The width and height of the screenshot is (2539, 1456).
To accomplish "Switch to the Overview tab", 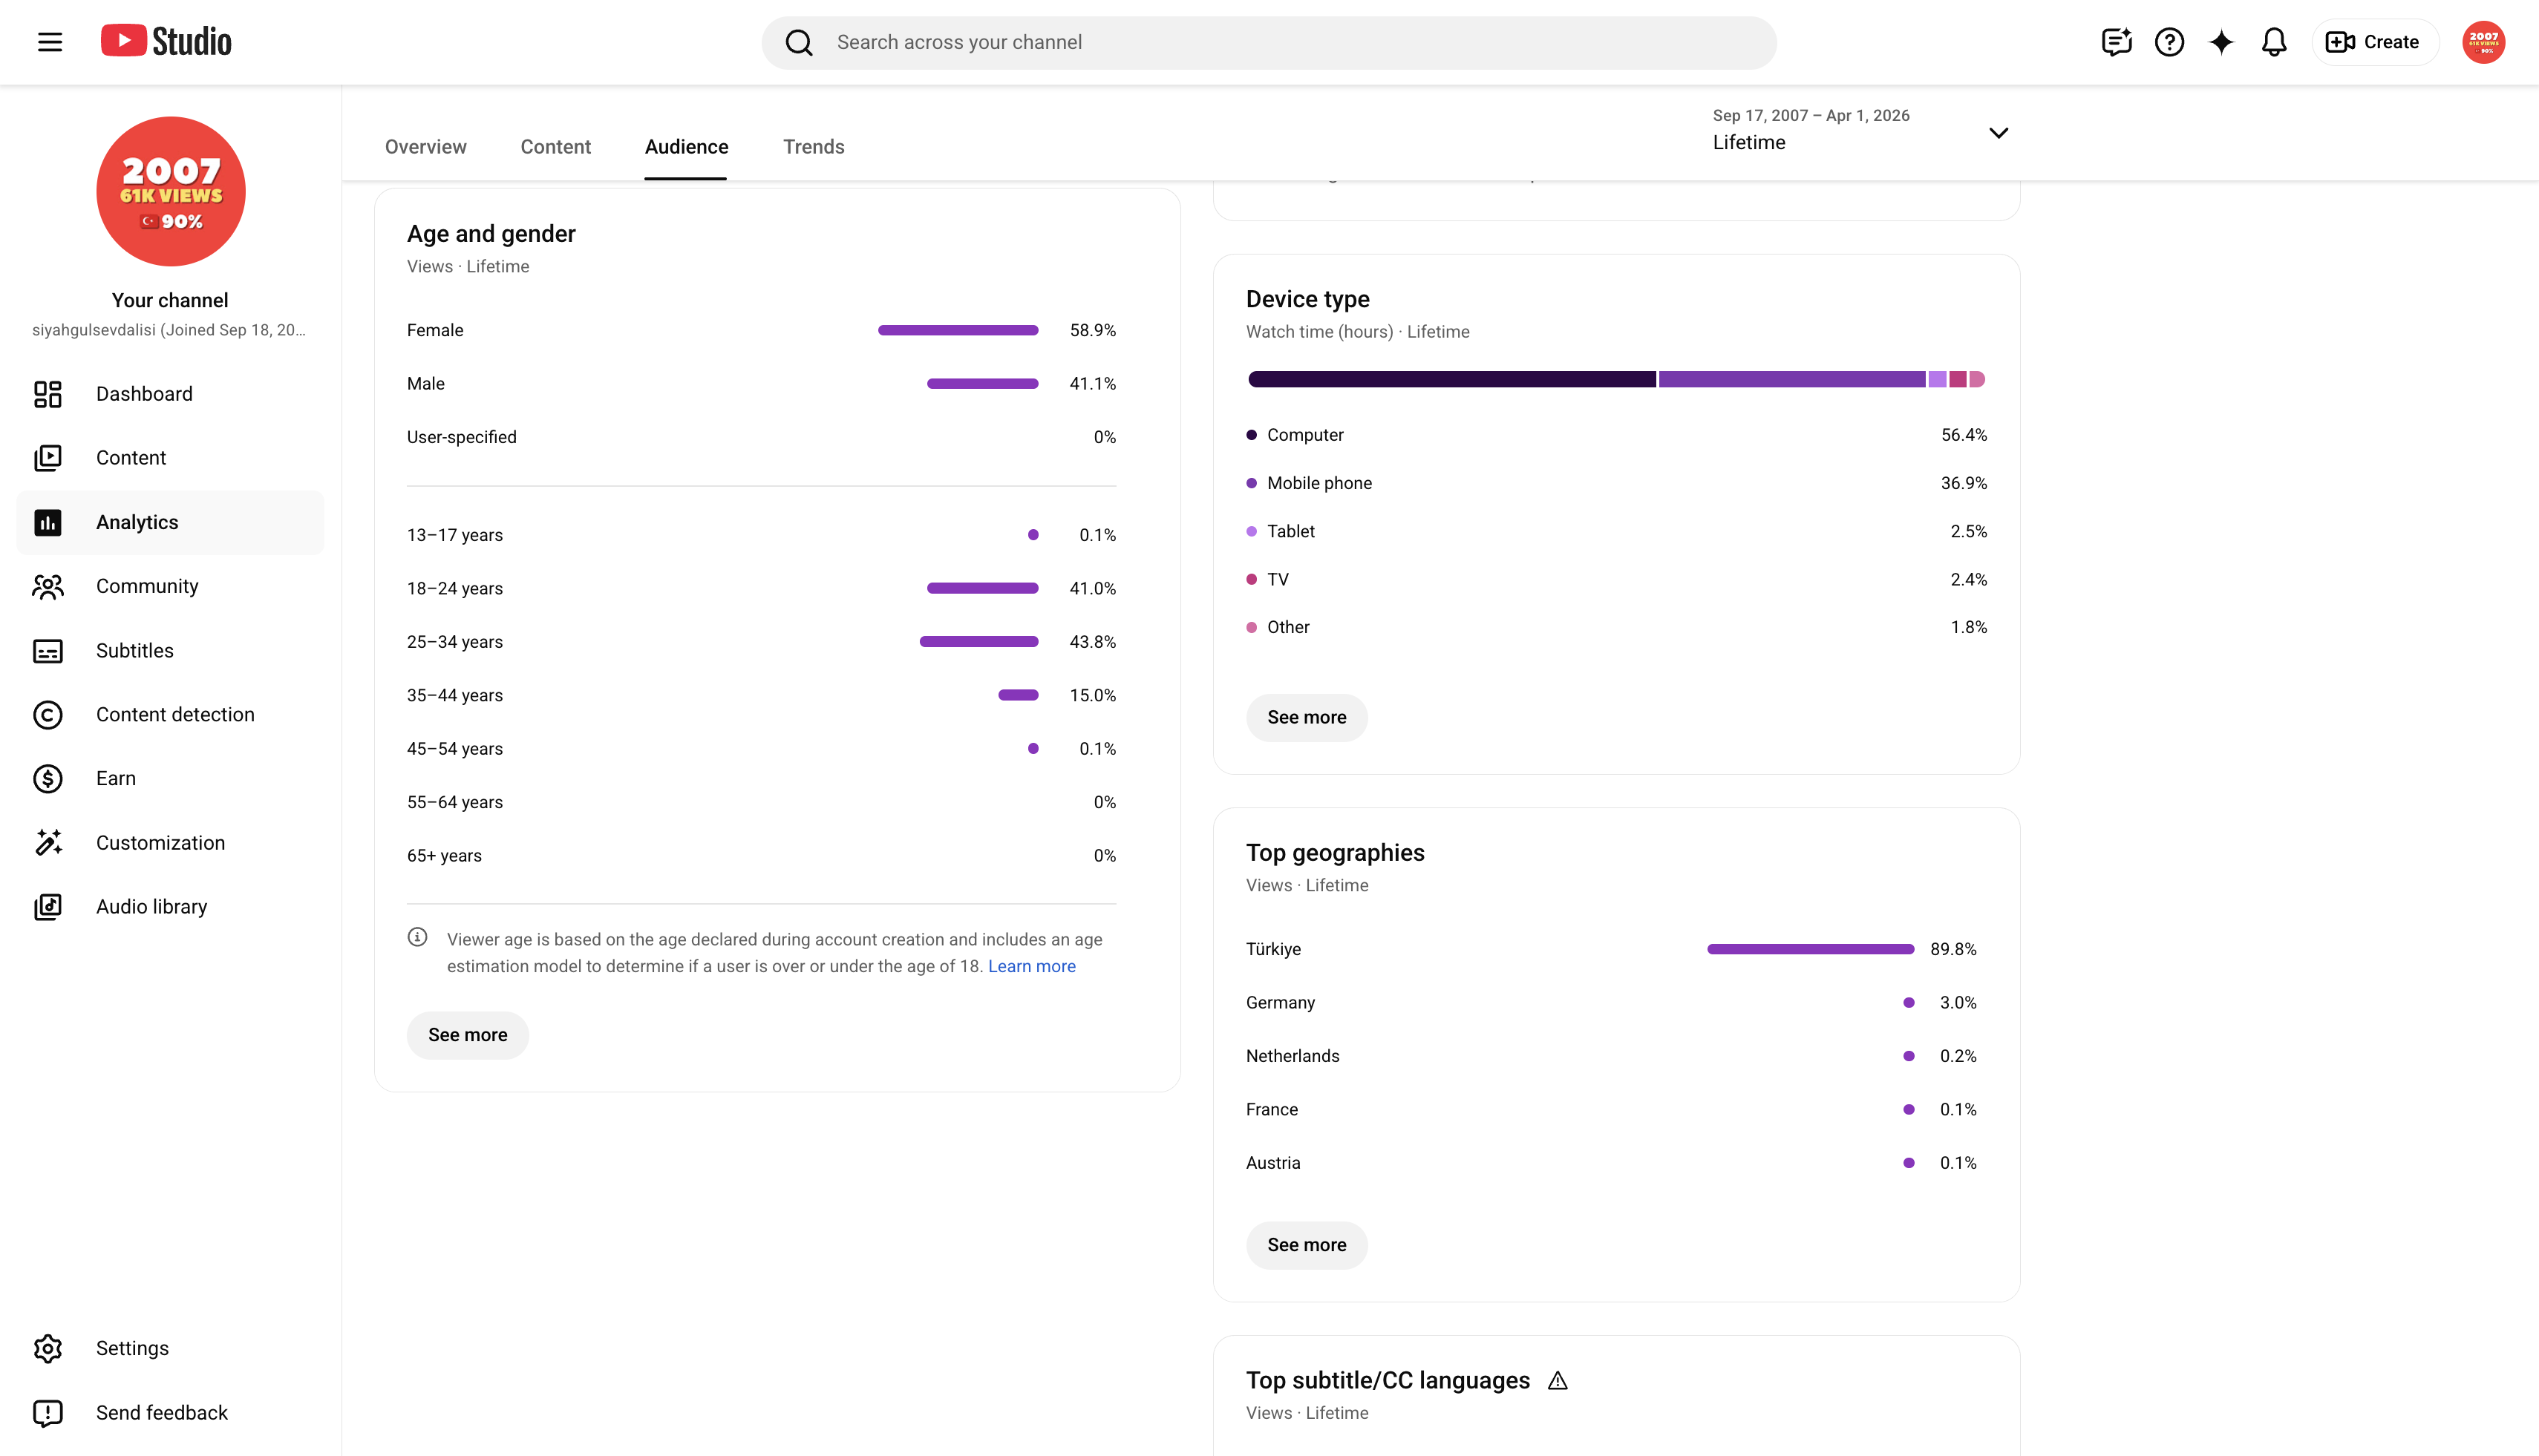I will [425, 147].
